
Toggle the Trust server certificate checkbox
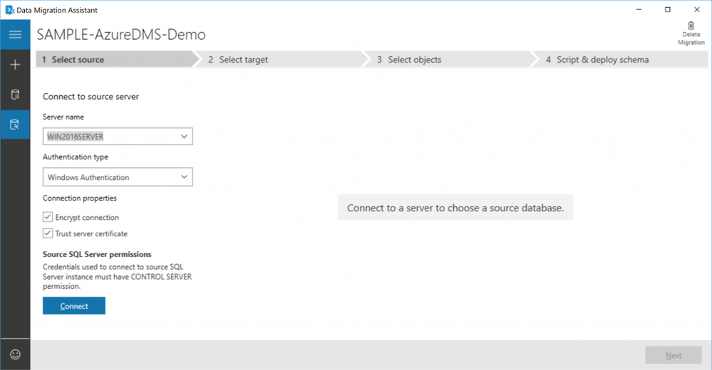pos(48,233)
